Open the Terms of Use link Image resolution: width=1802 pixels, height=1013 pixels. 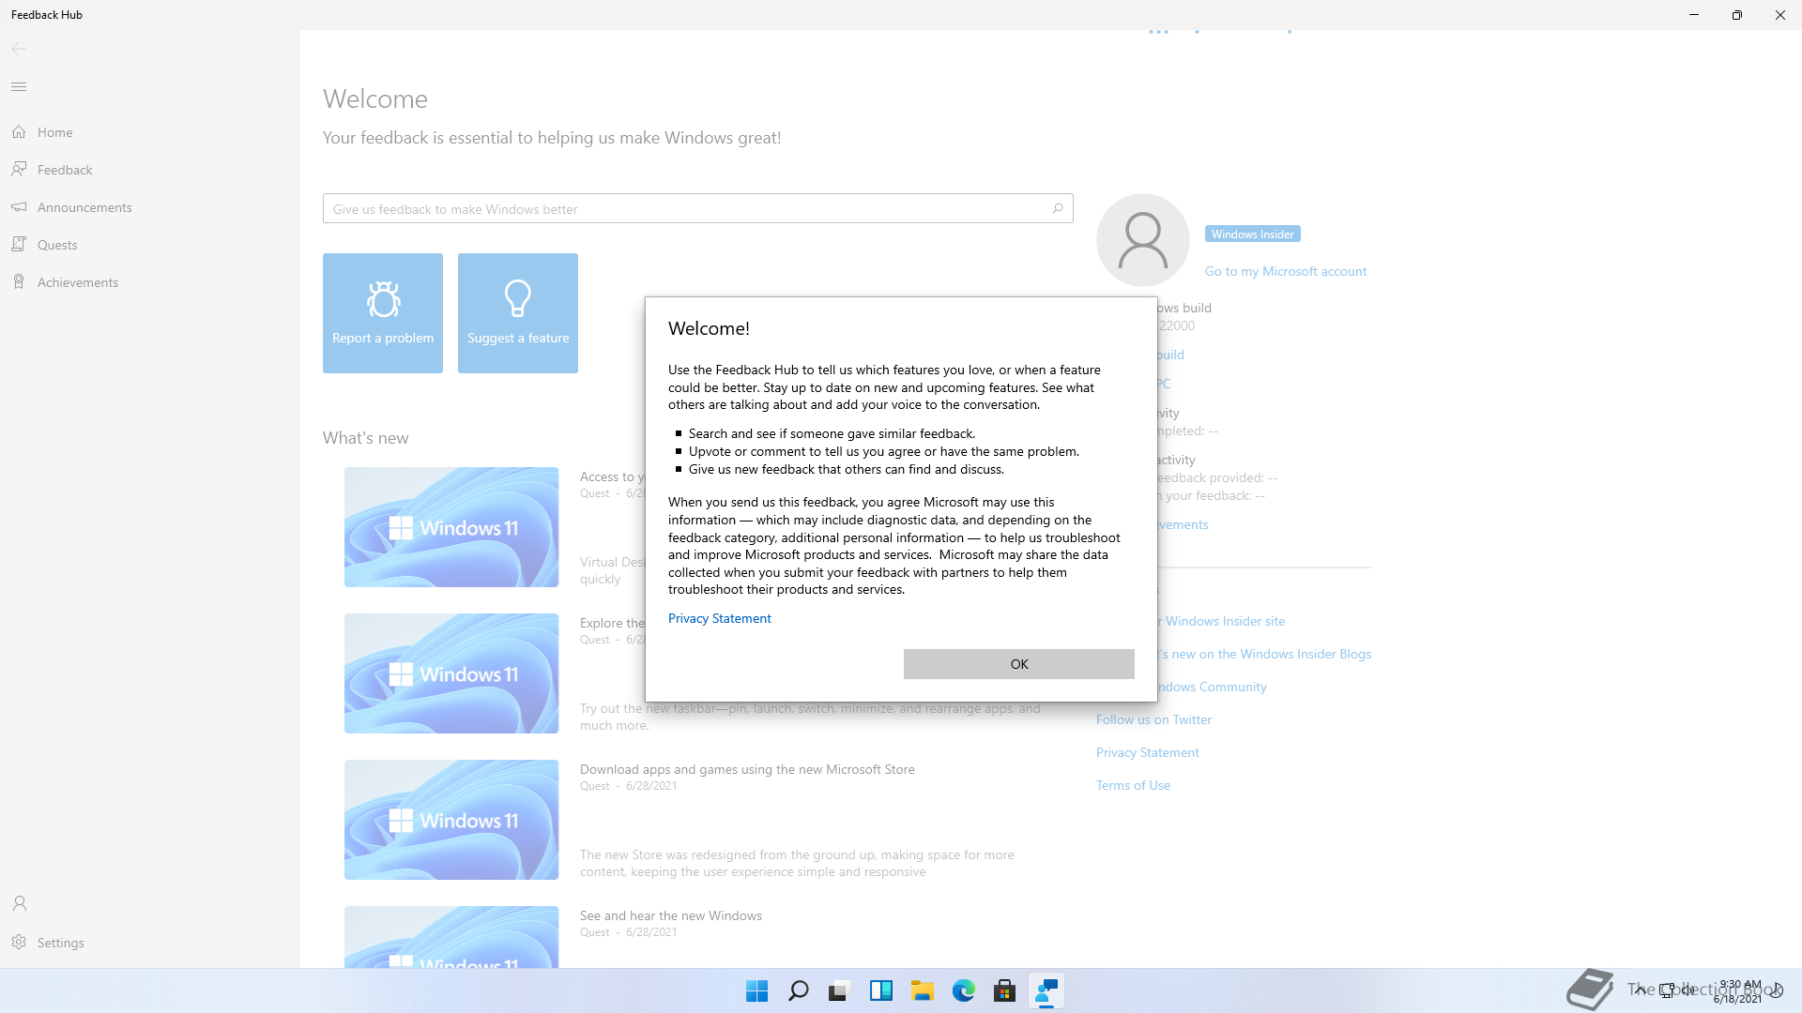(1133, 785)
